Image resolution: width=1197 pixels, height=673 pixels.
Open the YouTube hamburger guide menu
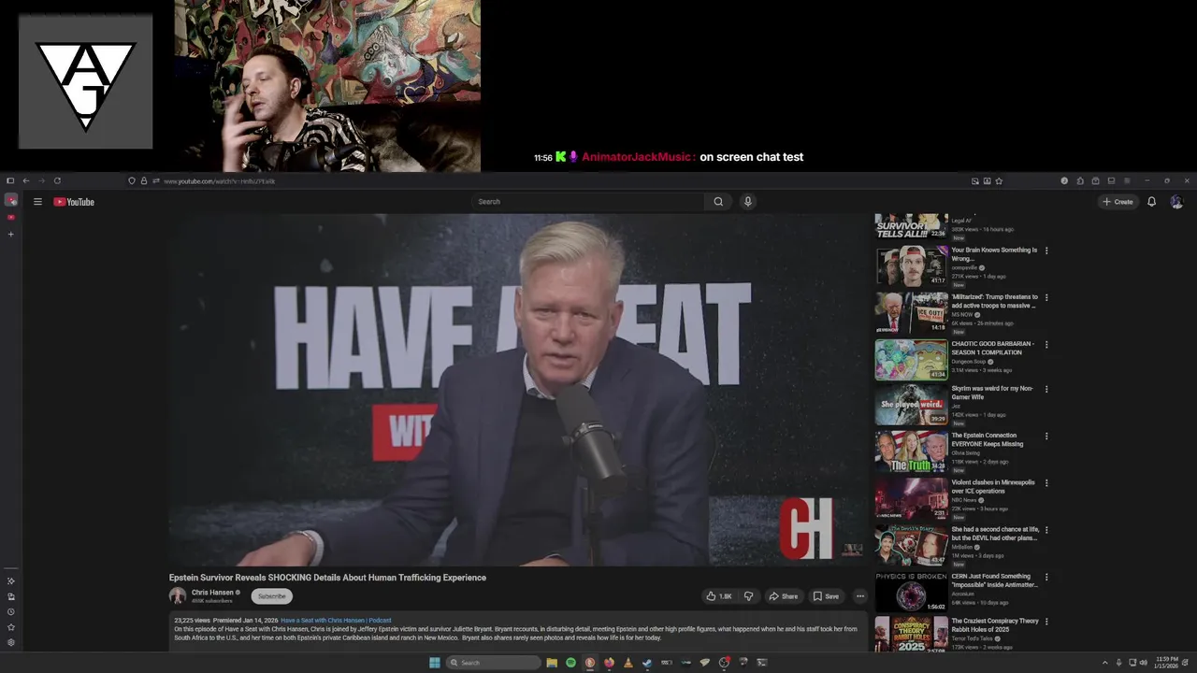tap(37, 202)
